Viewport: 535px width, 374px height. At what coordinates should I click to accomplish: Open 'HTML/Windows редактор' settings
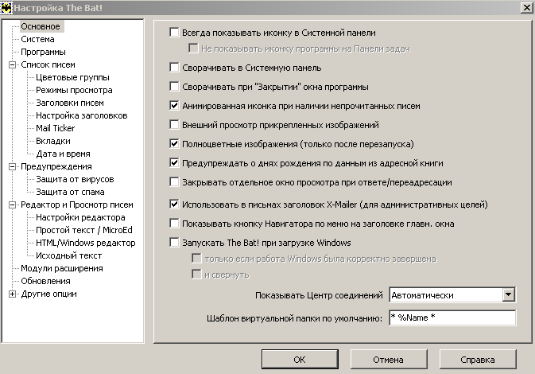tap(85, 243)
